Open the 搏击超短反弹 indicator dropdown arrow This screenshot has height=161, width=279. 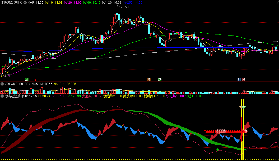coord(2,96)
